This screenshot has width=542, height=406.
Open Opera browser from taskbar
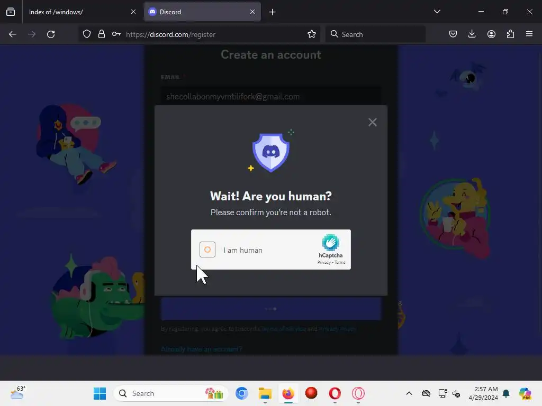335,393
